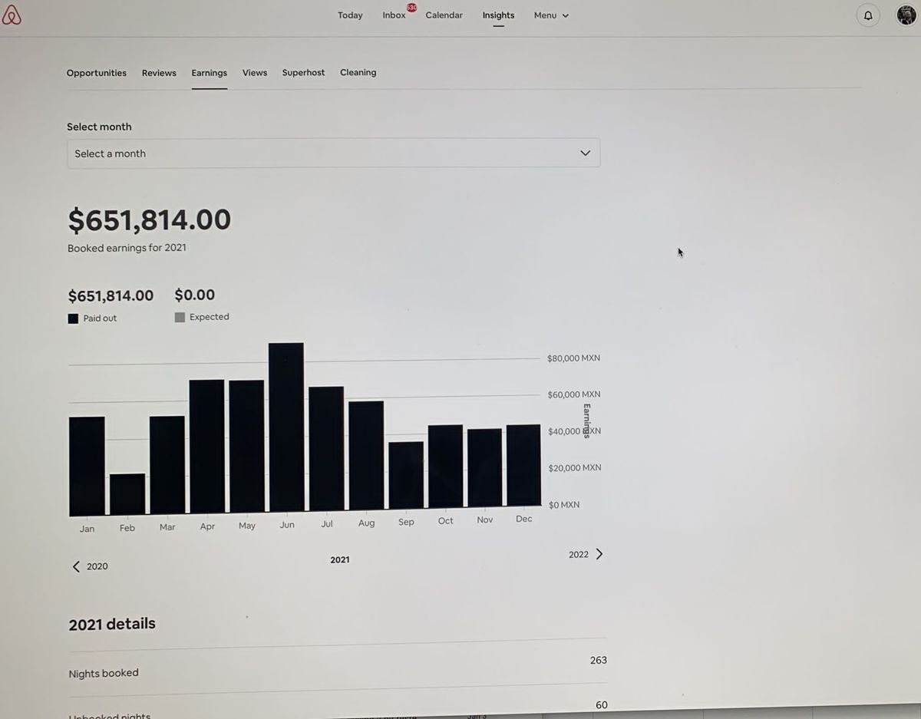The image size is (921, 719).
Task: Switch to the Reviews tab
Action: [159, 73]
